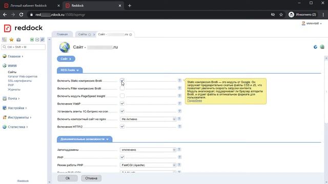Toggle 1C-Bitrix agents on cron checkbox
Screen dimensions: 328x184
coord(122,111)
